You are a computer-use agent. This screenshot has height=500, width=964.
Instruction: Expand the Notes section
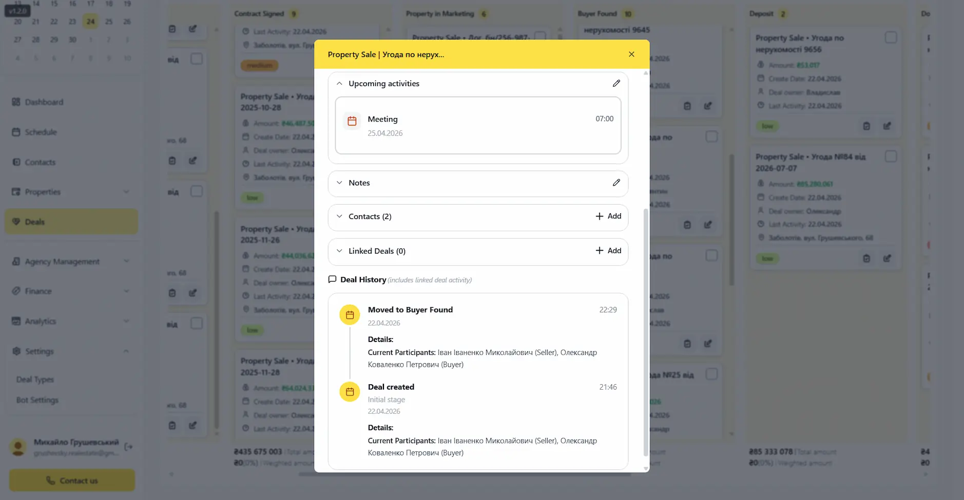coord(339,183)
